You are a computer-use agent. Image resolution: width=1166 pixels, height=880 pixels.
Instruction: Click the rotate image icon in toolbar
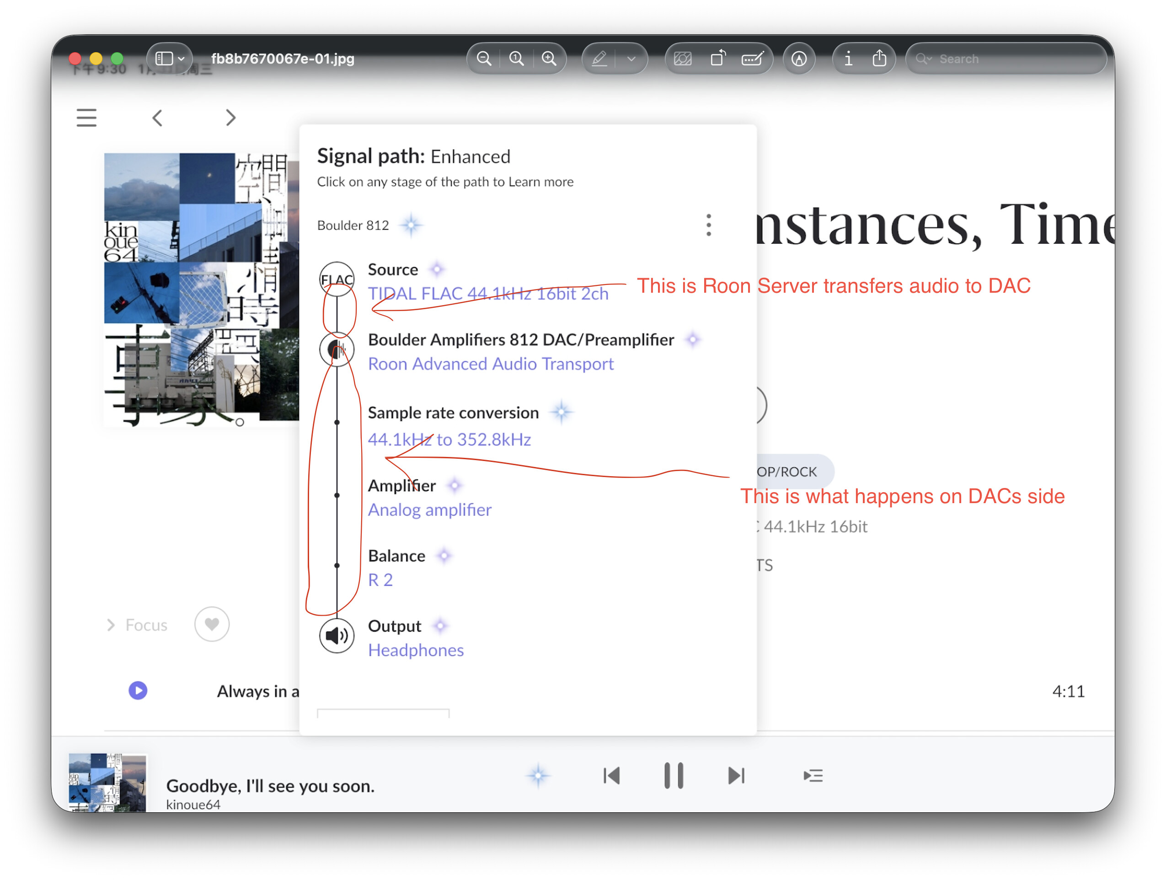[717, 59]
